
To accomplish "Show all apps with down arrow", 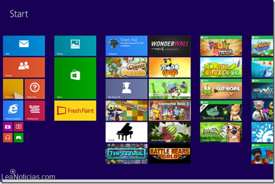I will coord(13,171).
